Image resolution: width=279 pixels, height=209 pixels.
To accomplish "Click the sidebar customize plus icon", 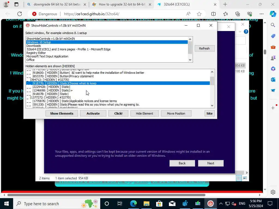I will tap(273, 108).
